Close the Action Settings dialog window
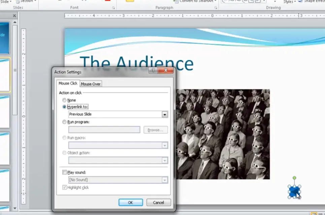Viewport: 325px width, 215px height. 165,71
